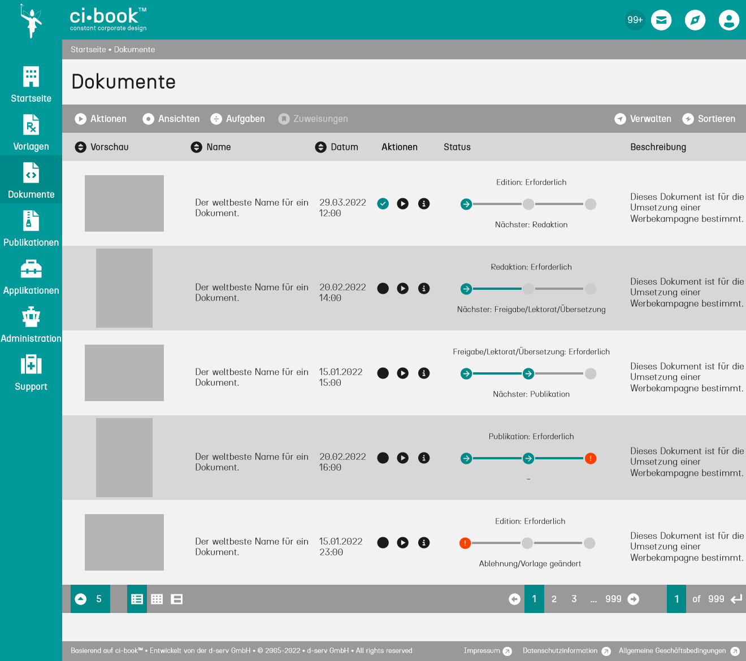Click play action for 15.01.2022 23:00 document

pyautogui.click(x=402, y=542)
